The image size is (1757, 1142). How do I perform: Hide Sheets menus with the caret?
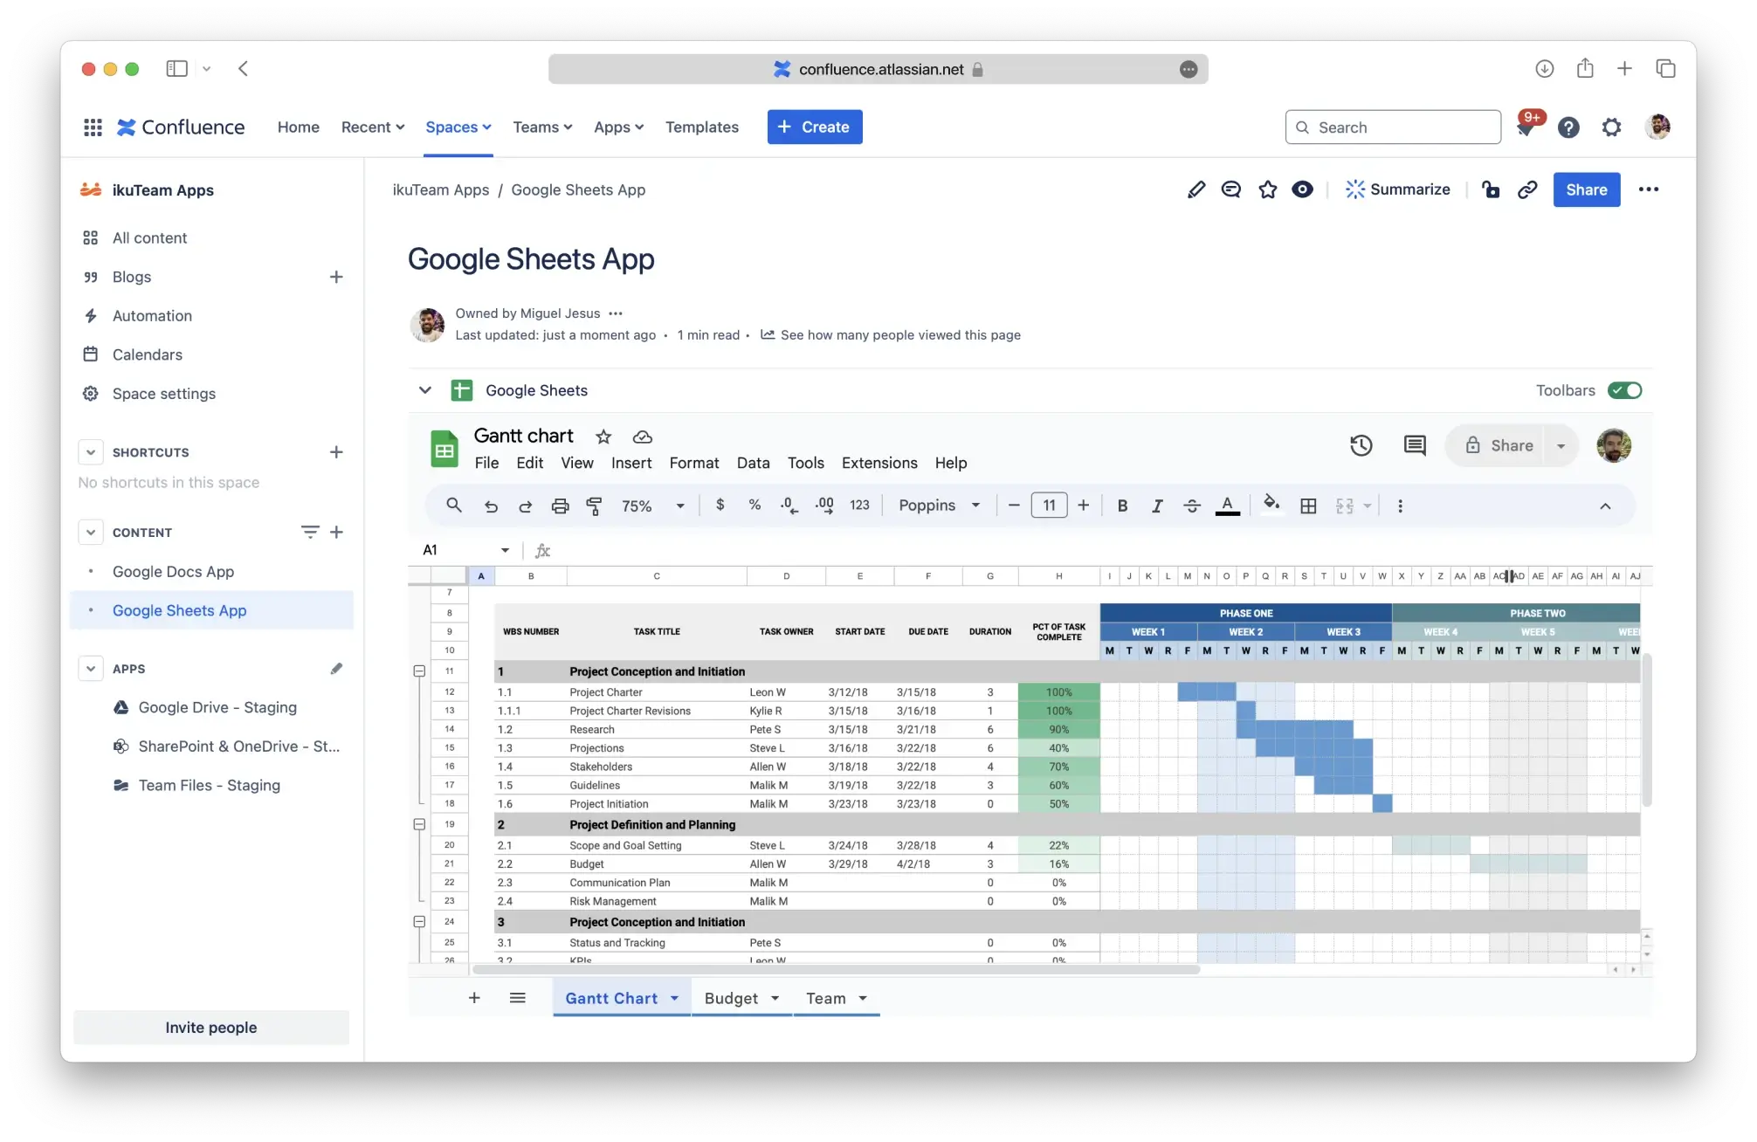coord(1605,506)
